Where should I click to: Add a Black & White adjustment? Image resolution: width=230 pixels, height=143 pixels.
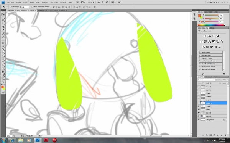(214, 42)
